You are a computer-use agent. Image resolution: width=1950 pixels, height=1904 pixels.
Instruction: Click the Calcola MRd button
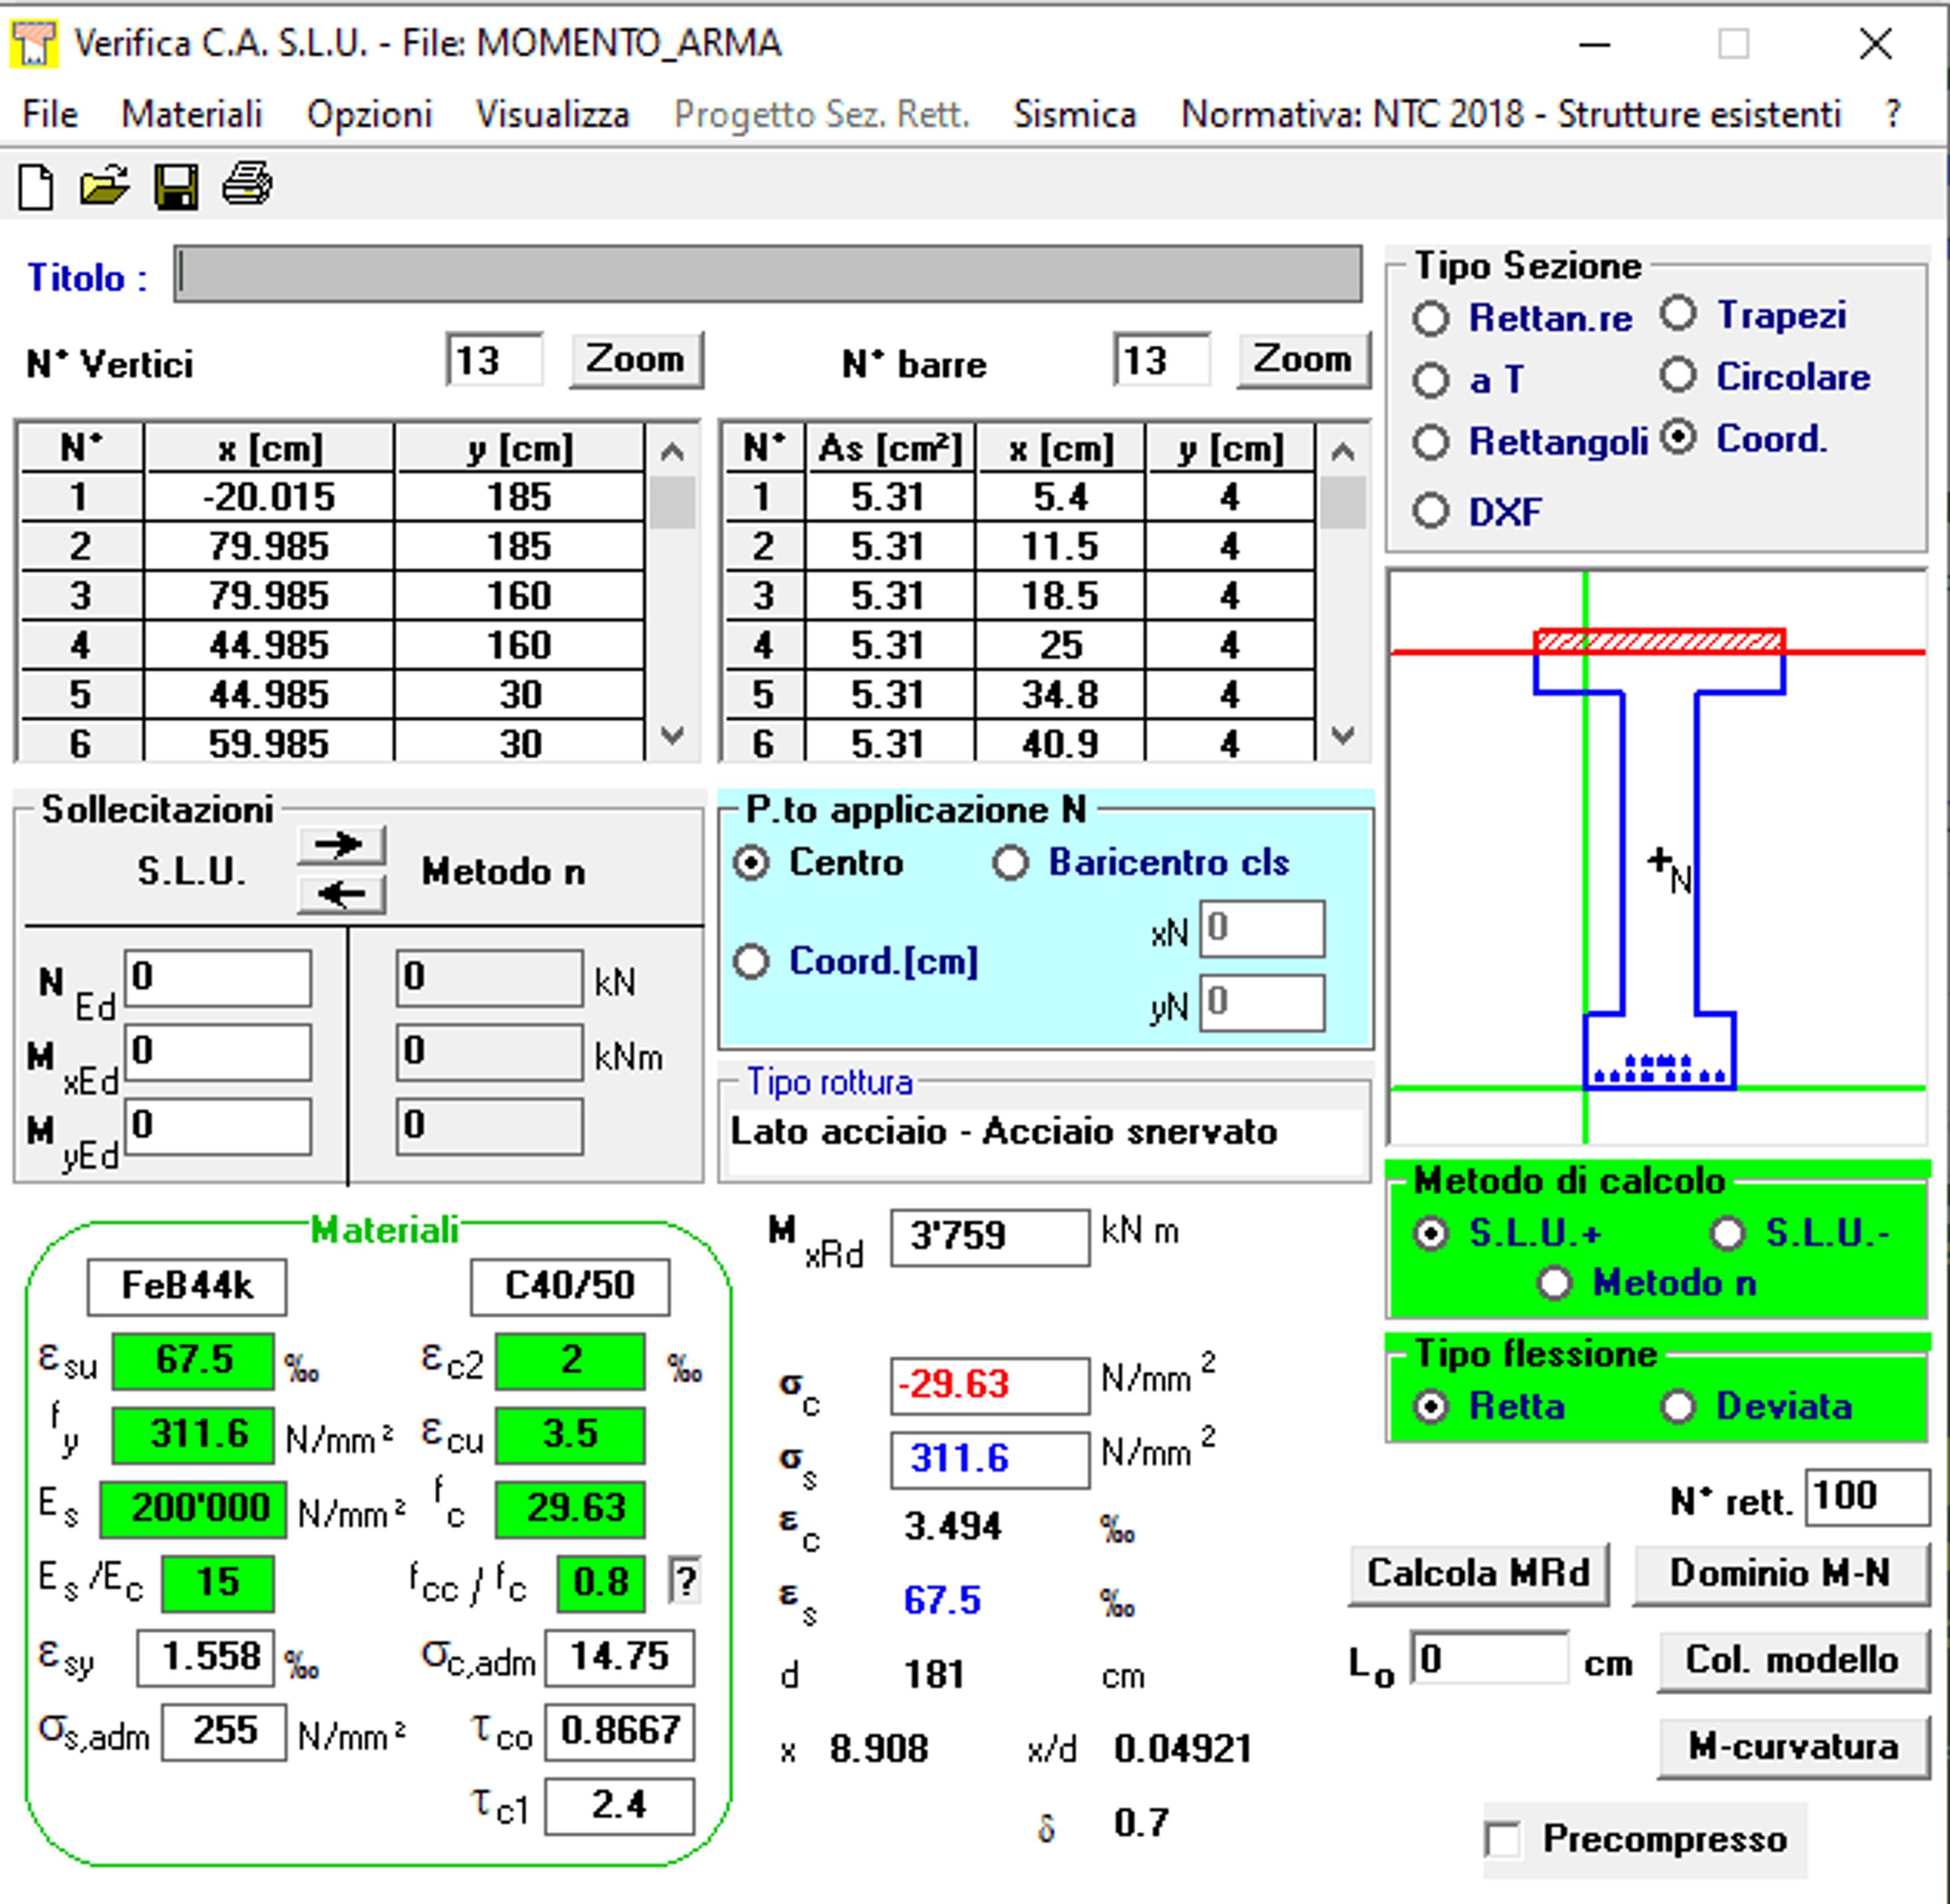tap(1478, 1574)
